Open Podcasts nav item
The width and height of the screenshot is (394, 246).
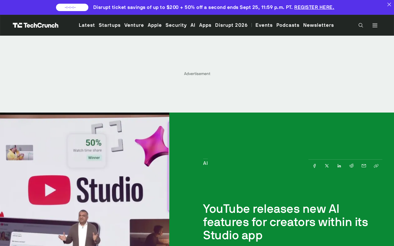tap(288, 25)
